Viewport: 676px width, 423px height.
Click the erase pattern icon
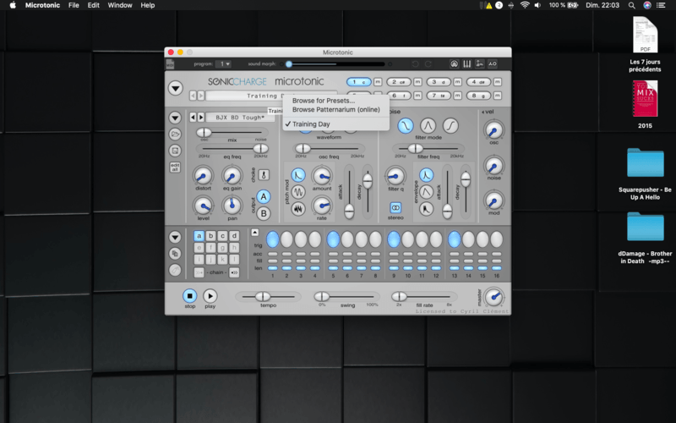point(175,270)
